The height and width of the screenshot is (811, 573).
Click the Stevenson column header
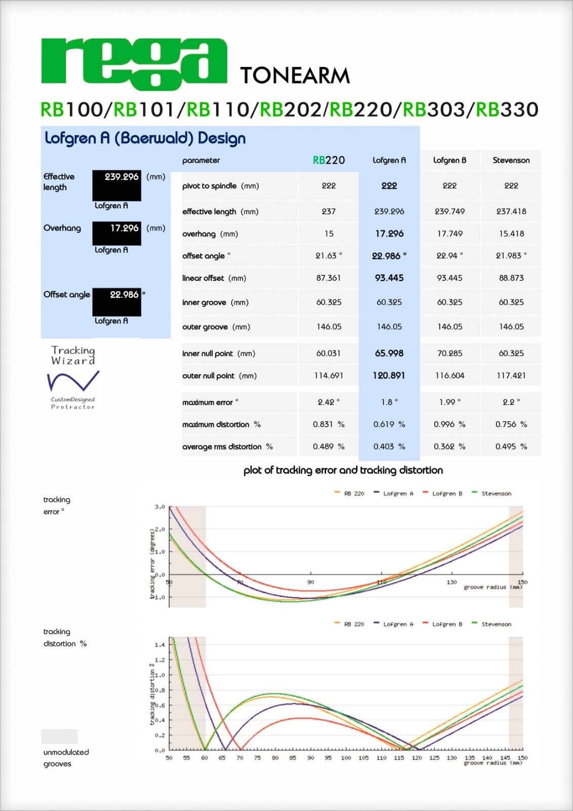tap(511, 160)
